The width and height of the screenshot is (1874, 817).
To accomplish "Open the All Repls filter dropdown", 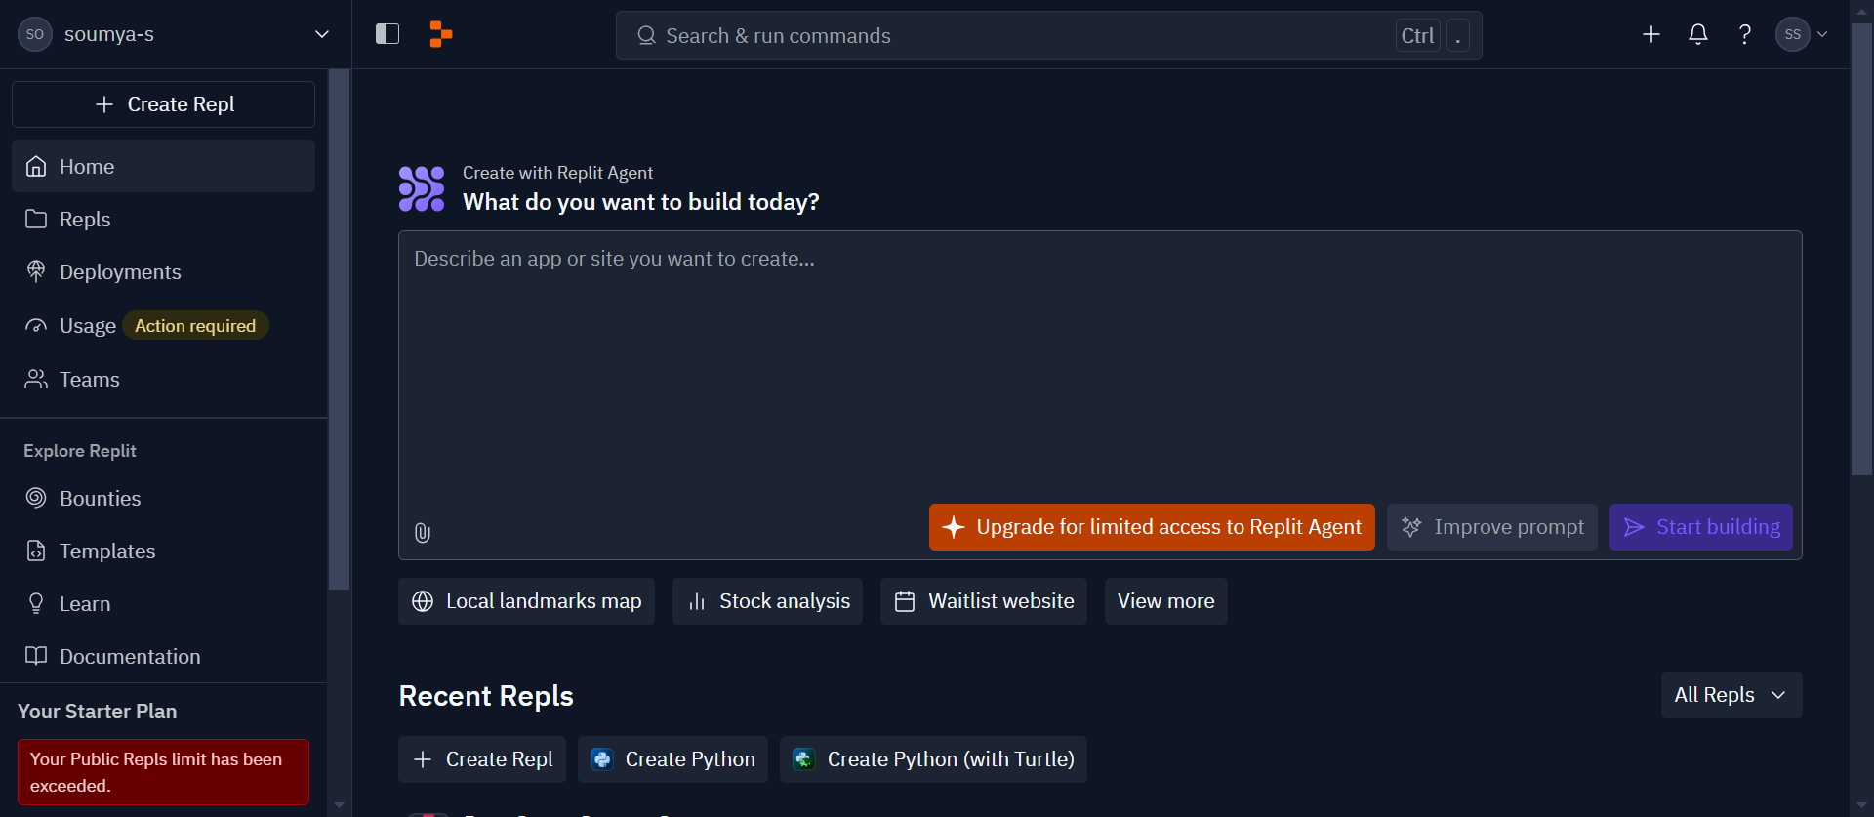I will 1731,695.
